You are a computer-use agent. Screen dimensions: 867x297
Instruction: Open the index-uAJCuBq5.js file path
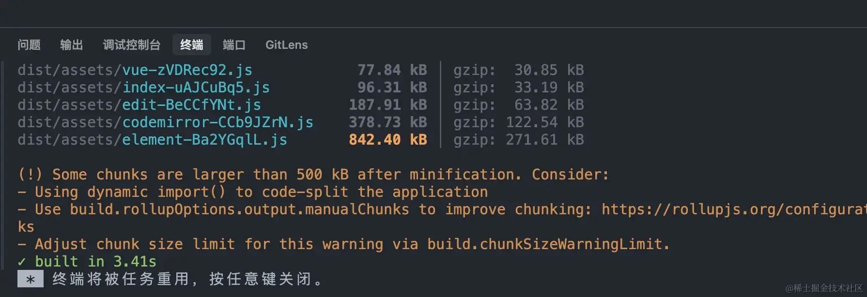click(143, 88)
